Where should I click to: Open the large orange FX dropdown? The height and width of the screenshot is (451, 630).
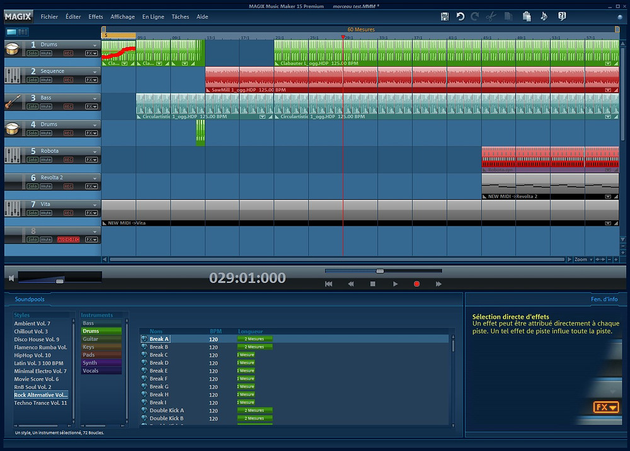point(606,407)
